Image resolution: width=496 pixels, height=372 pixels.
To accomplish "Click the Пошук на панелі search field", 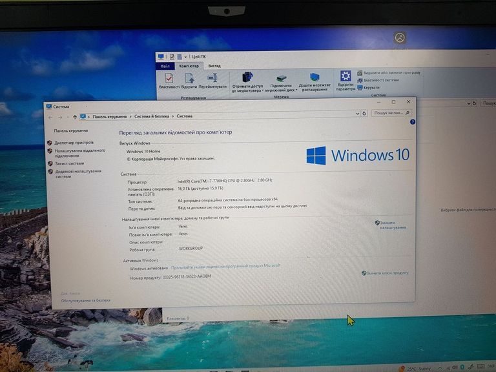I will 391,113.
